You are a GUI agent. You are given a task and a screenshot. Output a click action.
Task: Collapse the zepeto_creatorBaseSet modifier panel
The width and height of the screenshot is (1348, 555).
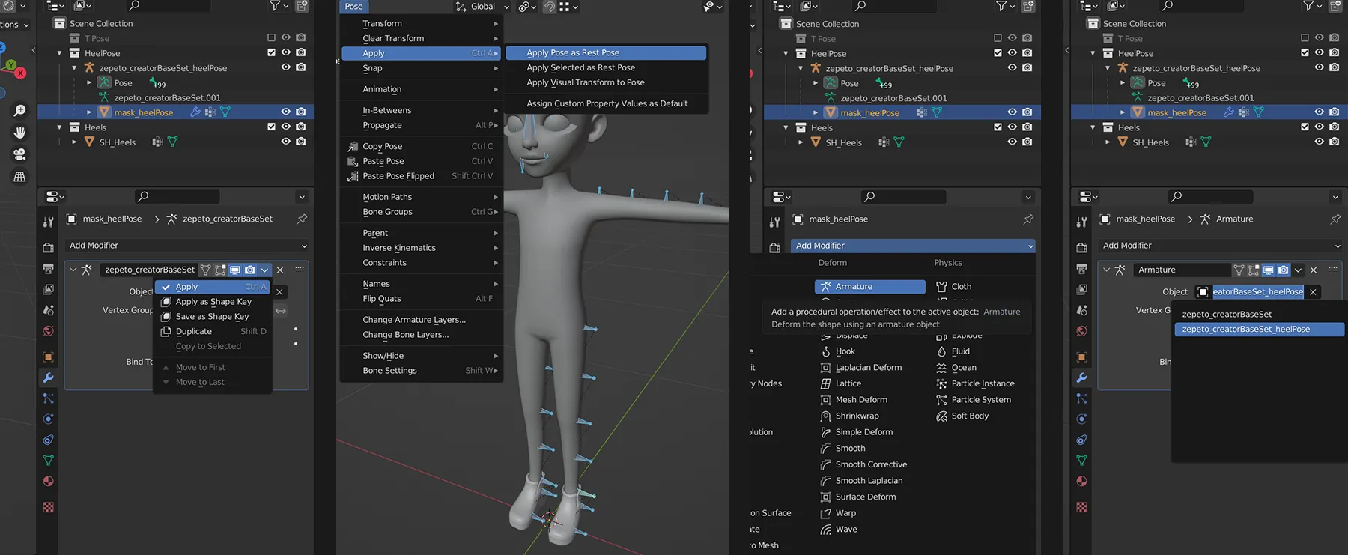click(73, 270)
